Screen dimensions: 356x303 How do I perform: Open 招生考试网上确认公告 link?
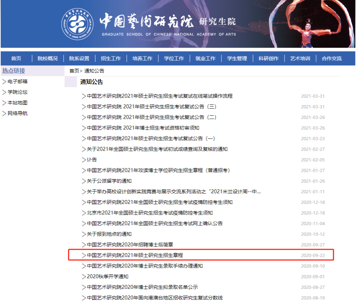(x=155, y=223)
